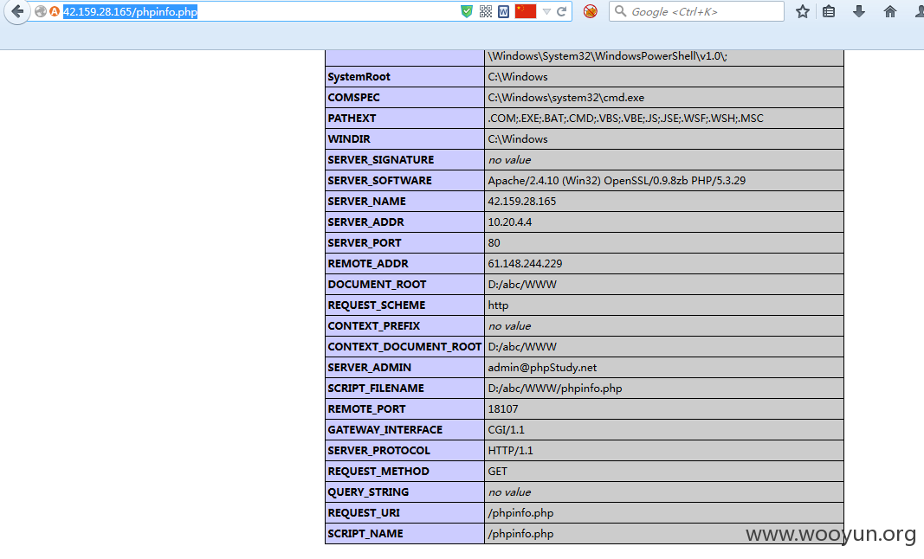Image resolution: width=924 pixels, height=559 pixels.
Task: Click the globe site identity icon
Action: tap(40, 11)
